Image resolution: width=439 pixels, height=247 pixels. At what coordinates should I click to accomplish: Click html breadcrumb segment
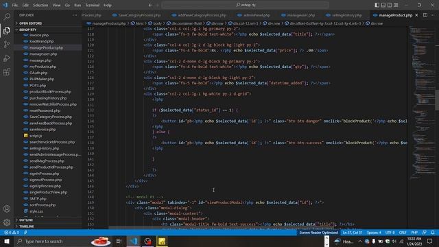[x=137, y=23]
